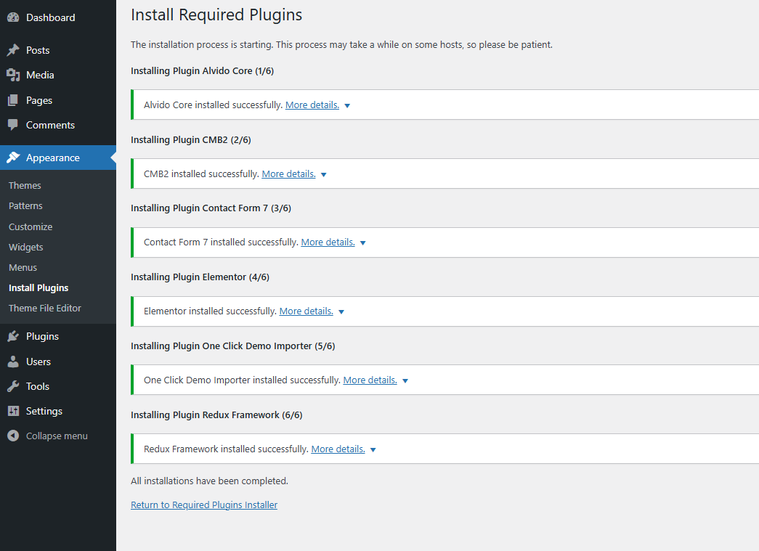The height and width of the screenshot is (551, 759).
Task: Open the Posts menu item
Action: pyautogui.click(x=58, y=50)
